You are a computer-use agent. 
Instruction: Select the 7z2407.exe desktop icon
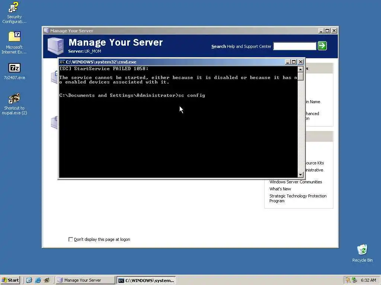15,71
